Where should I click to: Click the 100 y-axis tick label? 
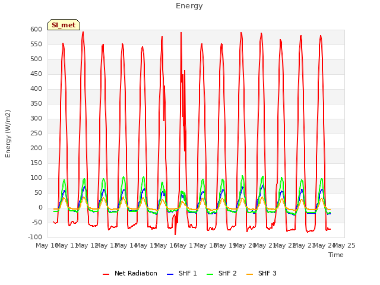click(36, 178)
